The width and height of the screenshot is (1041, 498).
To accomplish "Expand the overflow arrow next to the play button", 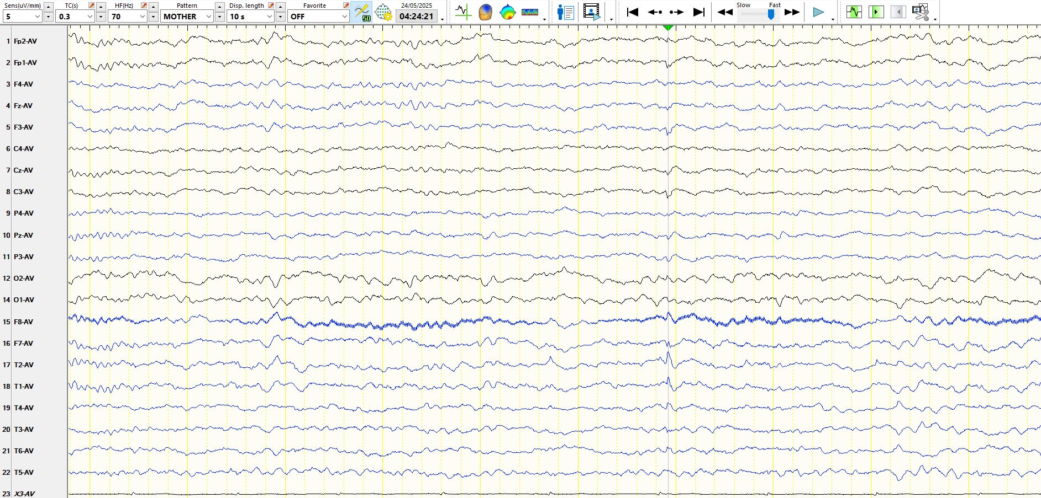I will [833, 19].
